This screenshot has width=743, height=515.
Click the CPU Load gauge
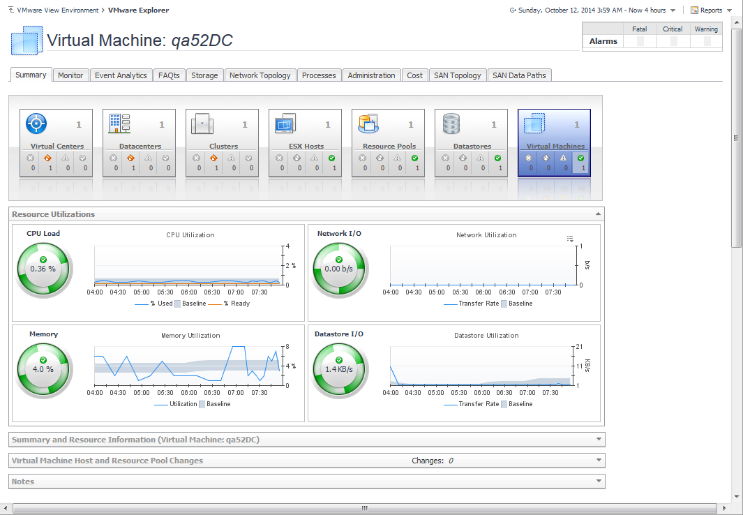coord(43,269)
